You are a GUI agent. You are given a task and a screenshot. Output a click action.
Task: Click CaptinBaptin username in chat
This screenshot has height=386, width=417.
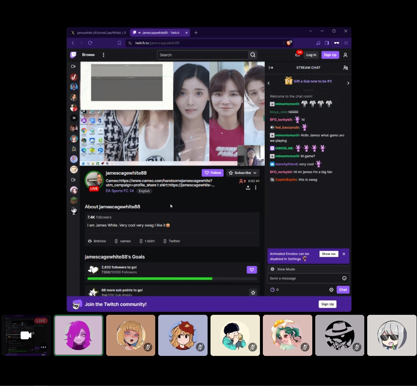point(286,180)
